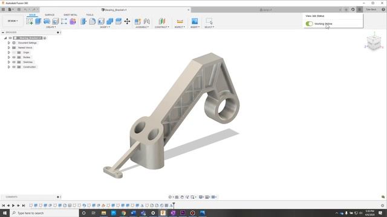This screenshot has width=387, height=217.
Task: Click the Redo arrow
Action: click(x=34, y=10)
